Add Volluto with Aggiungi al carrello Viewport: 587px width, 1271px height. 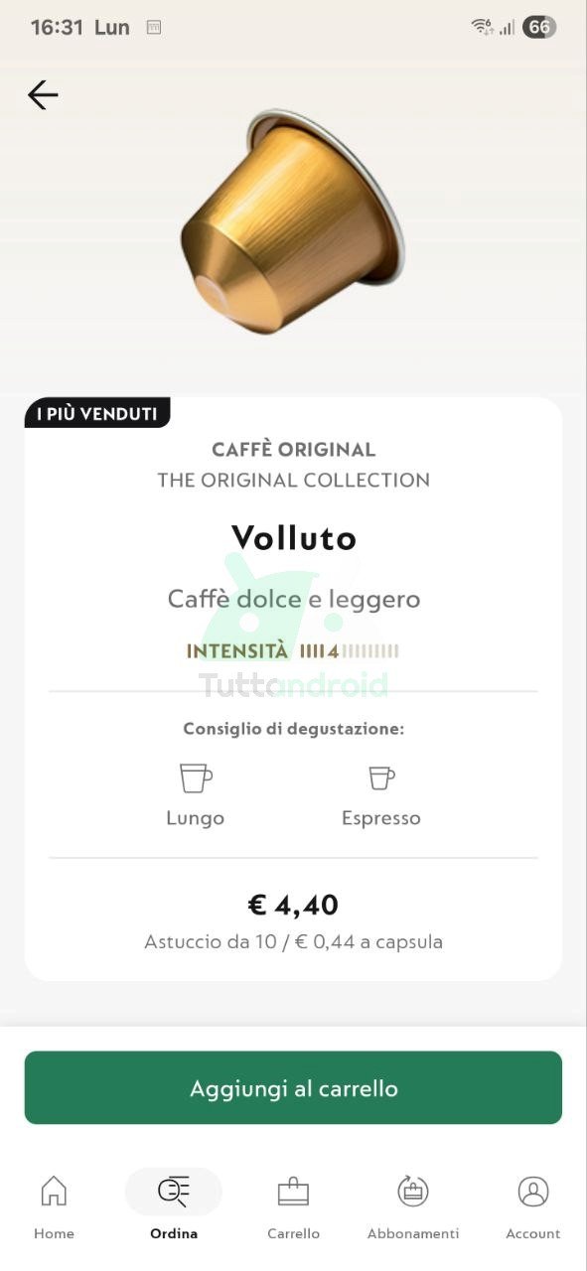click(x=293, y=1088)
